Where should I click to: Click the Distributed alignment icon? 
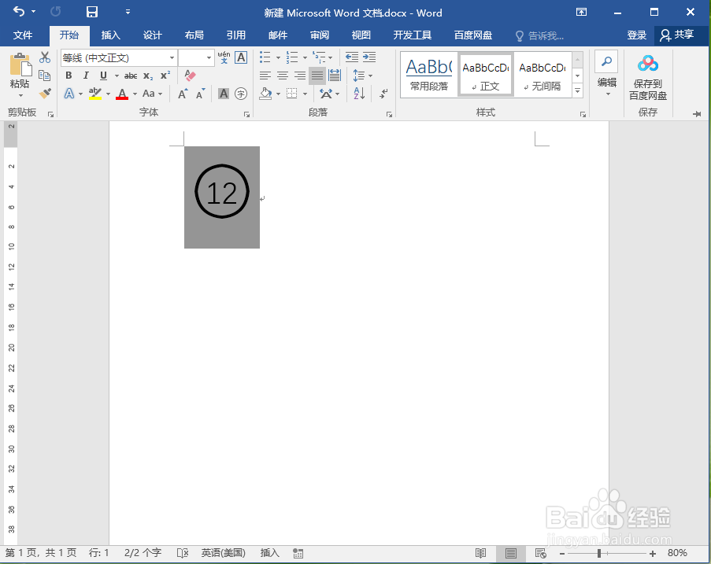(335, 76)
